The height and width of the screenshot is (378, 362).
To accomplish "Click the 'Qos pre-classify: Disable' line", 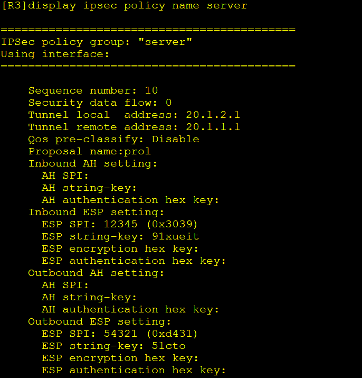I will pyautogui.click(x=113, y=140).
